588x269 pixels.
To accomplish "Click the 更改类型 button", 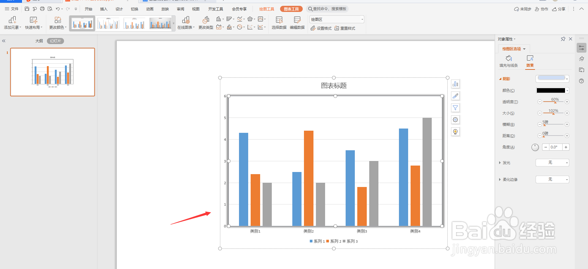I will [206, 23].
